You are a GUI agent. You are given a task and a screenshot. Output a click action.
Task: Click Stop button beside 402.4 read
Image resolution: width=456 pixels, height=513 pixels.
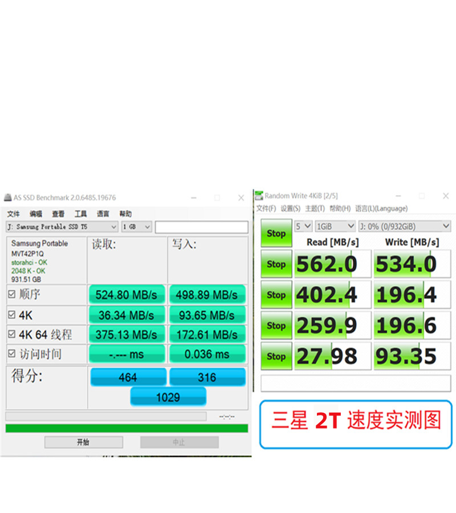click(x=276, y=295)
